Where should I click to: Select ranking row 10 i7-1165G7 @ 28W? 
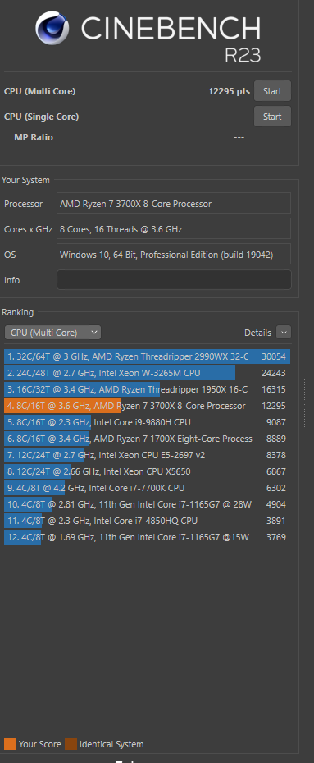(x=148, y=504)
